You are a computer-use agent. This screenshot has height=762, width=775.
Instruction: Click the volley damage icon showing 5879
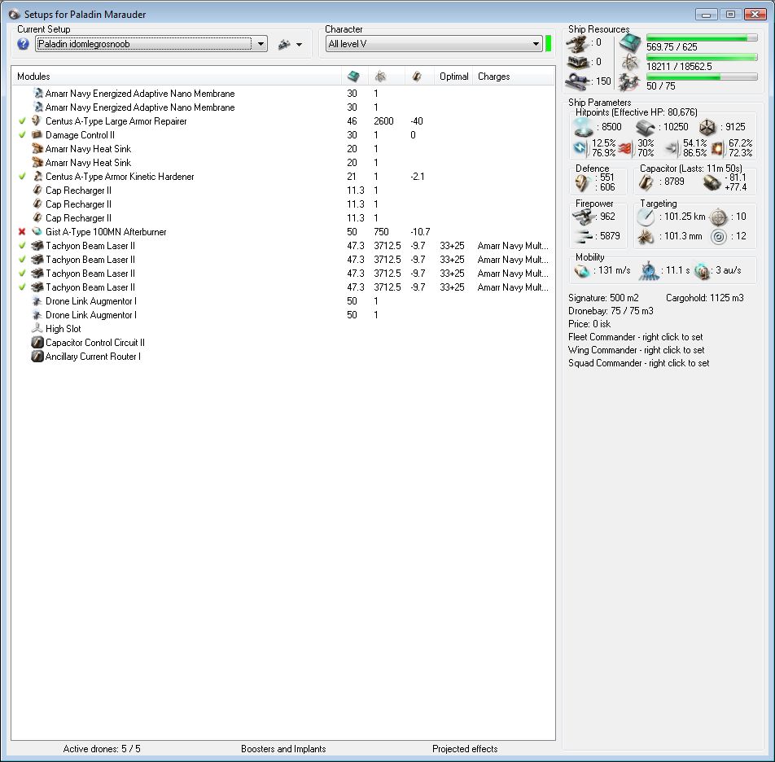(x=585, y=237)
